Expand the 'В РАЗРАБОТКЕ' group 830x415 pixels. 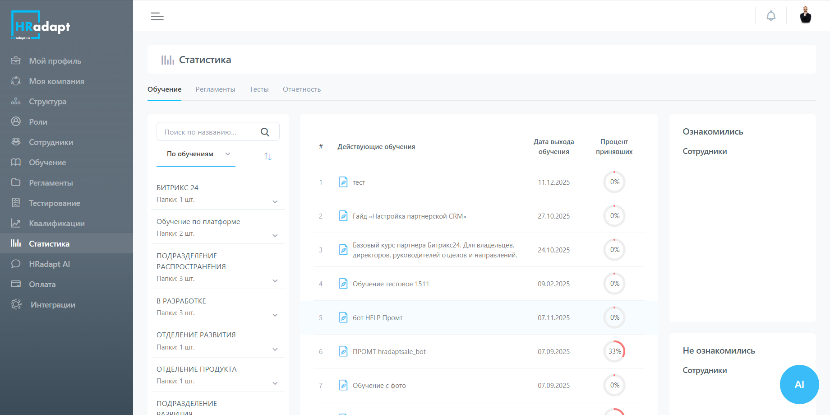275,315
